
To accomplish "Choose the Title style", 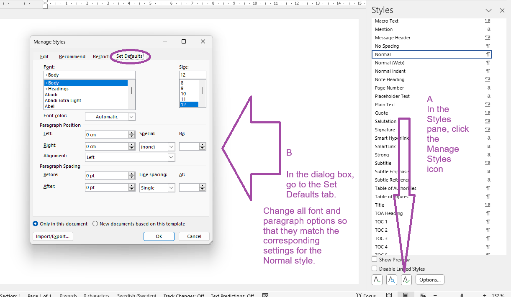I will coord(431,205).
